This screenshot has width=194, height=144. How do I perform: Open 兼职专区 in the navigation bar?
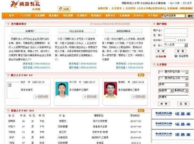pos(110,15)
